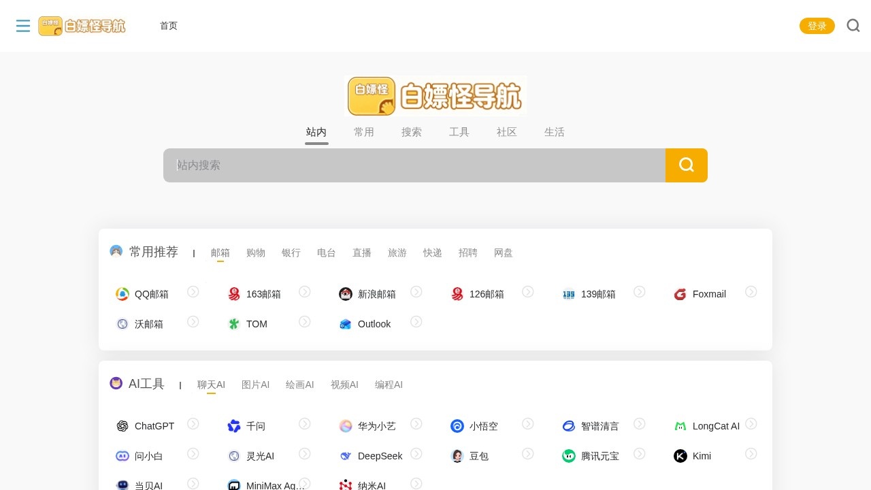Open the 139邮箱 link
This screenshot has width=871, height=490.
pos(598,294)
